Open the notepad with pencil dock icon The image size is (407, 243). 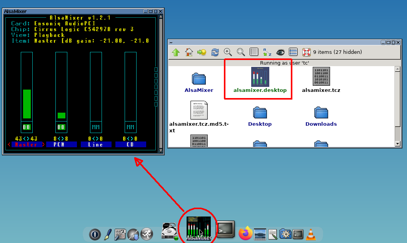tap(273, 235)
